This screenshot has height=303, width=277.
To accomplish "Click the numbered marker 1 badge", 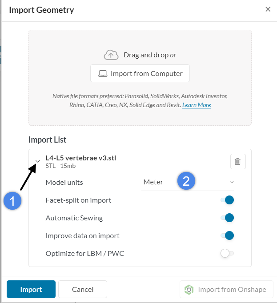I will pos(12,201).
